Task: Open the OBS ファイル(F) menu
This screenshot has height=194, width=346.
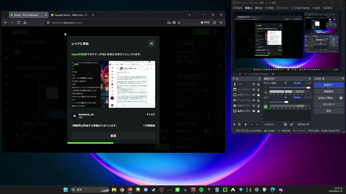Action: click(x=238, y=8)
